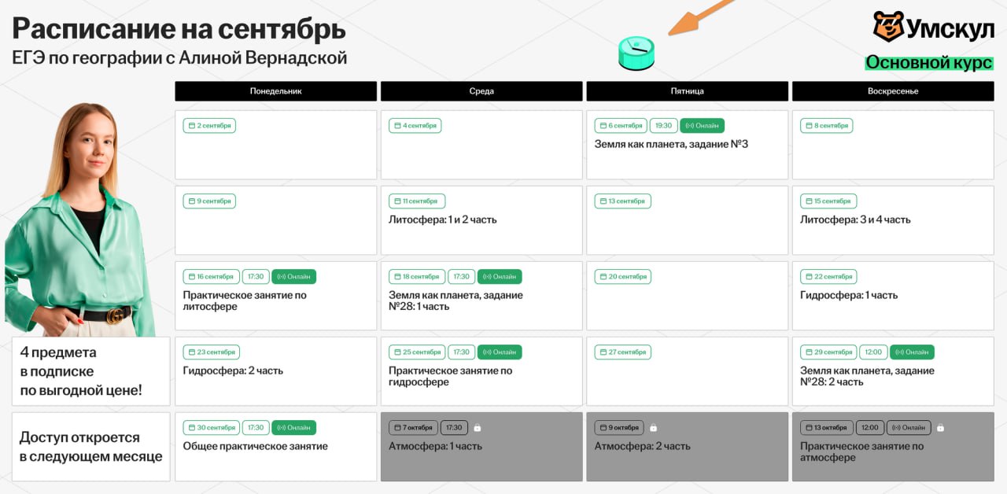
Task: Click the 19:30 time badge
Action: click(663, 126)
